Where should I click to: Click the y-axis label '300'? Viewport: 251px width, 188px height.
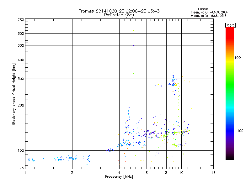pos(21,79)
